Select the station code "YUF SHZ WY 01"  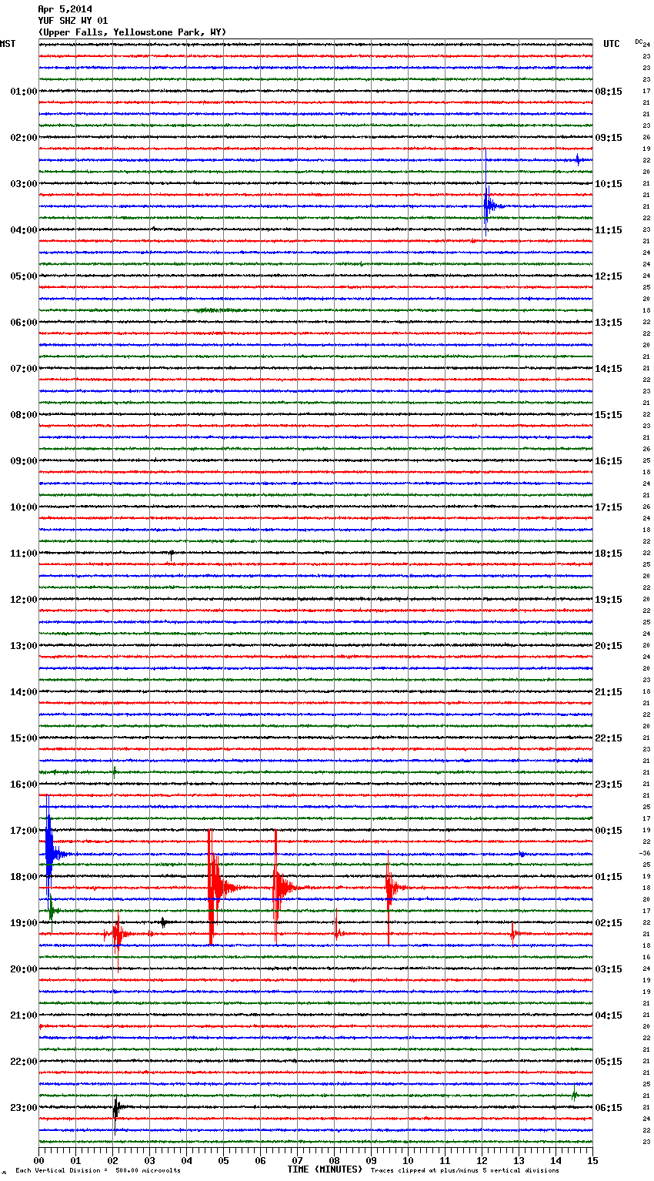click(x=73, y=21)
